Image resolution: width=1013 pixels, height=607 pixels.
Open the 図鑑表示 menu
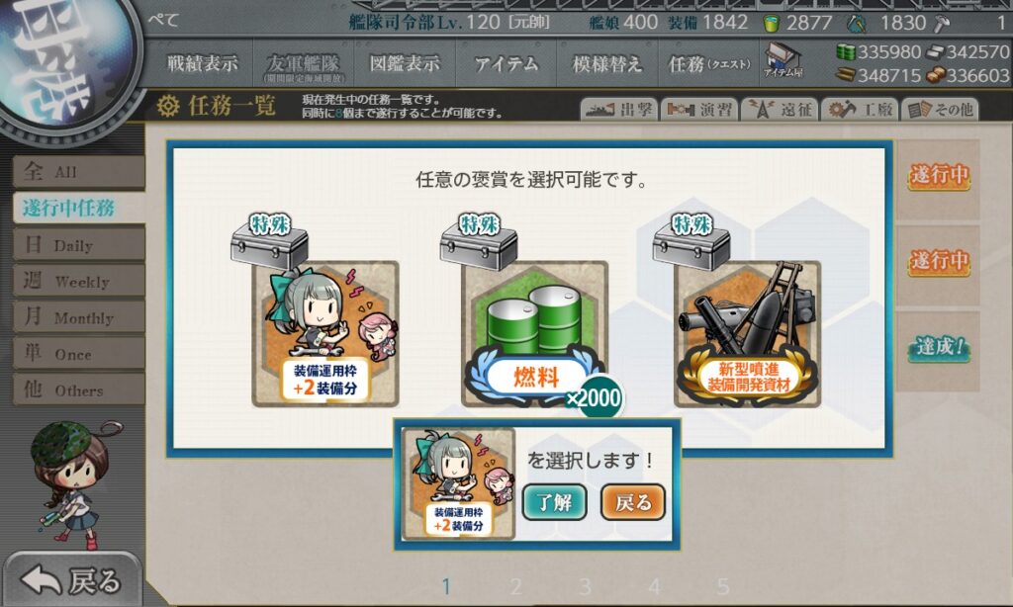(x=405, y=63)
